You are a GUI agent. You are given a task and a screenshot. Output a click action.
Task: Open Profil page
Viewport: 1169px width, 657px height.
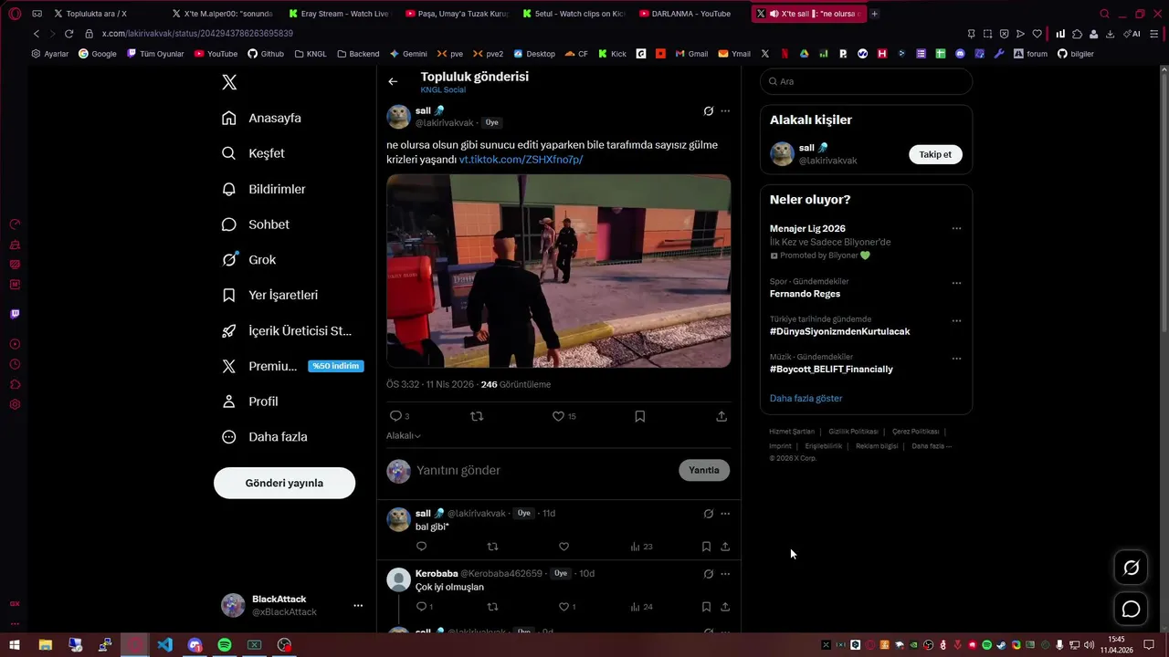[249, 401]
